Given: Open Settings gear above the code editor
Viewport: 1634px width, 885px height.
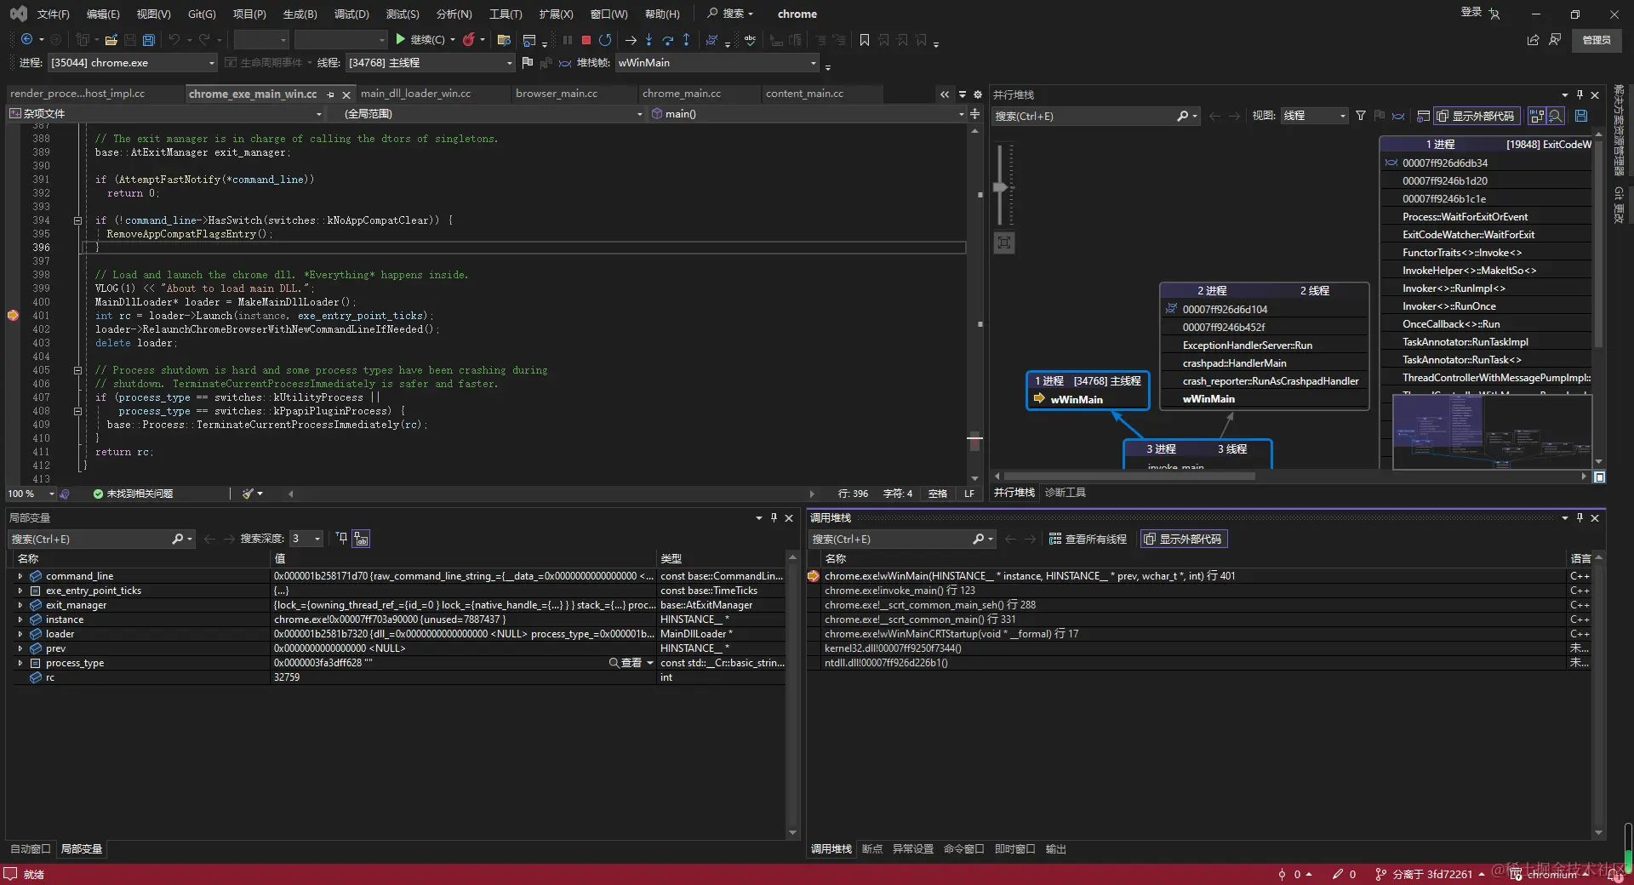Looking at the screenshot, I should (978, 94).
